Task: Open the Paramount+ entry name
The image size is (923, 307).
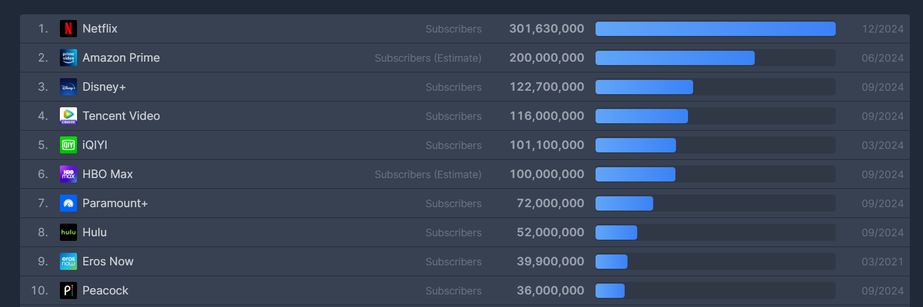Action: 115,203
